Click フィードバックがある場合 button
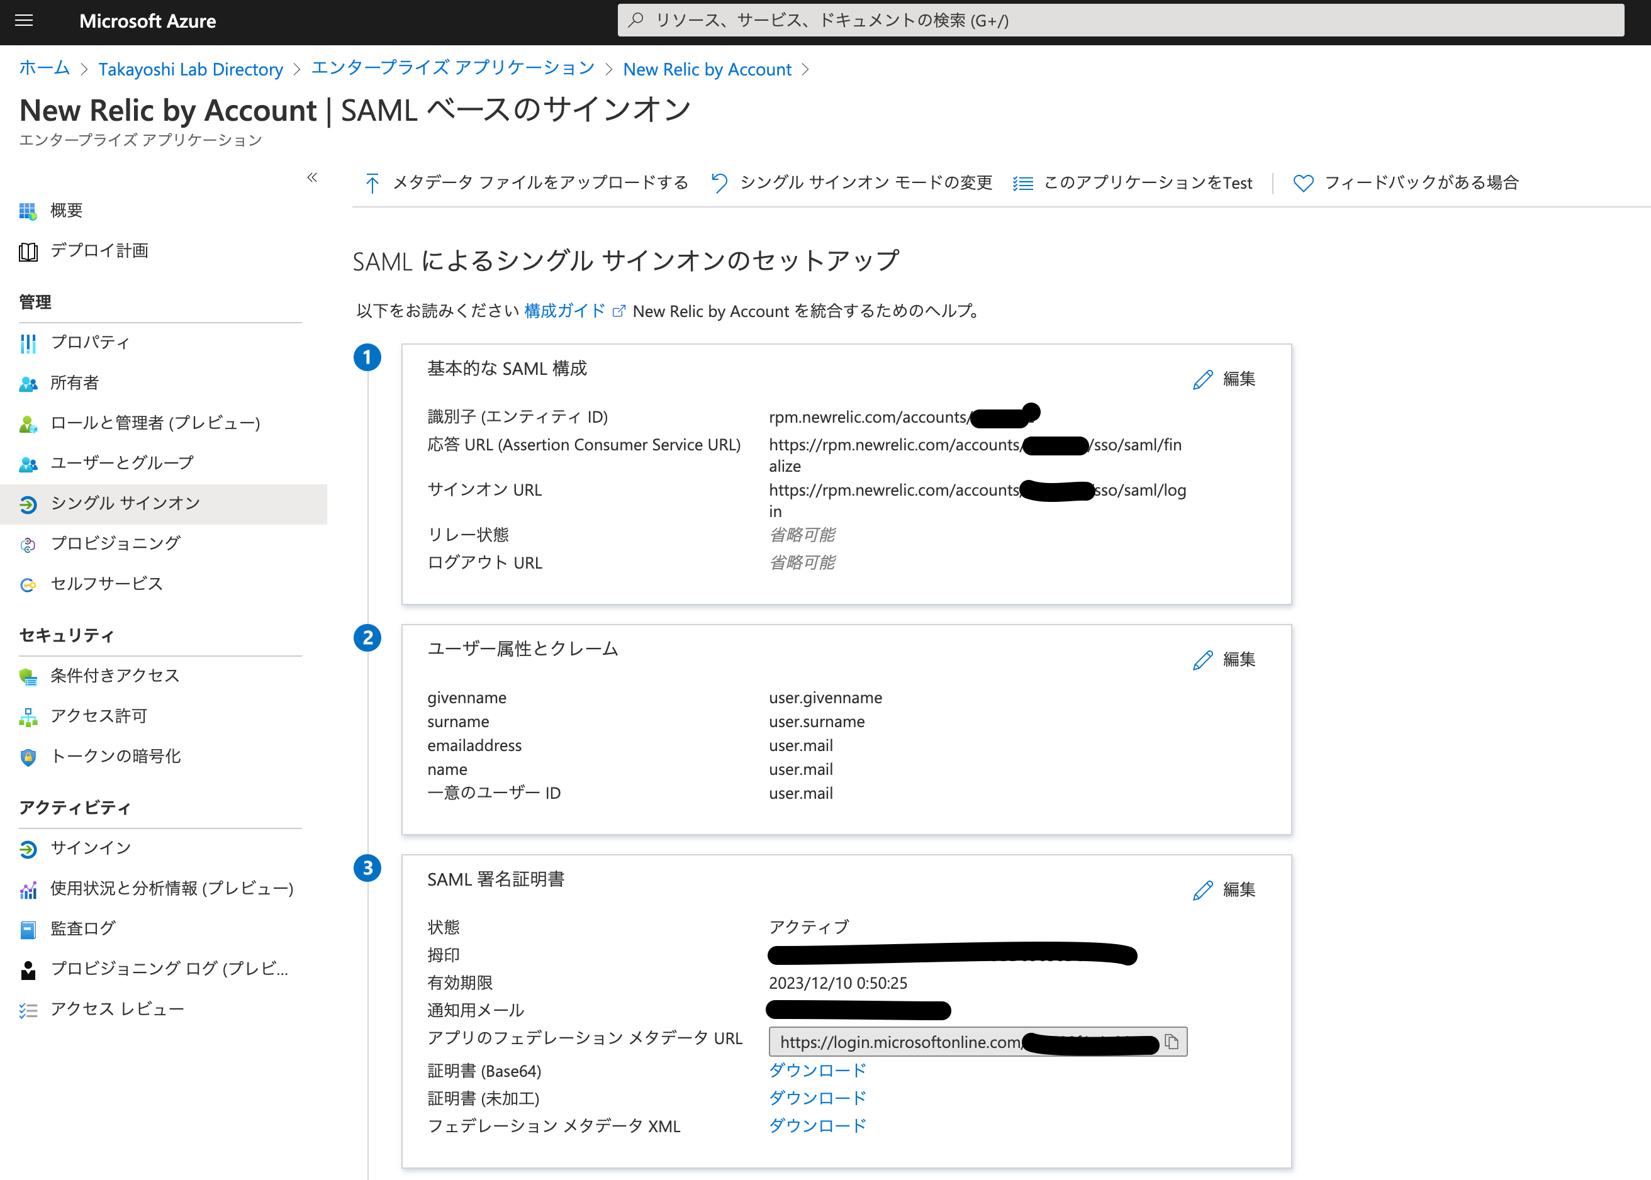The image size is (1651, 1180). 1406,183
